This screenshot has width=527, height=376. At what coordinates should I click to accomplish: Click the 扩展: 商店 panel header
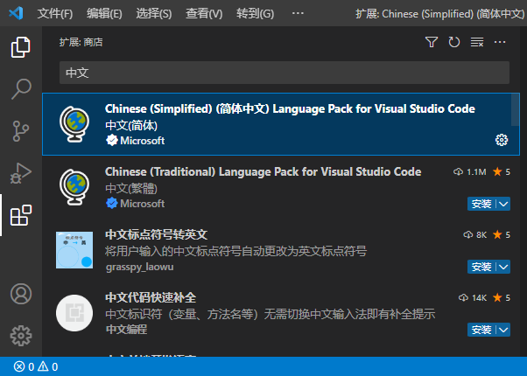coord(81,42)
